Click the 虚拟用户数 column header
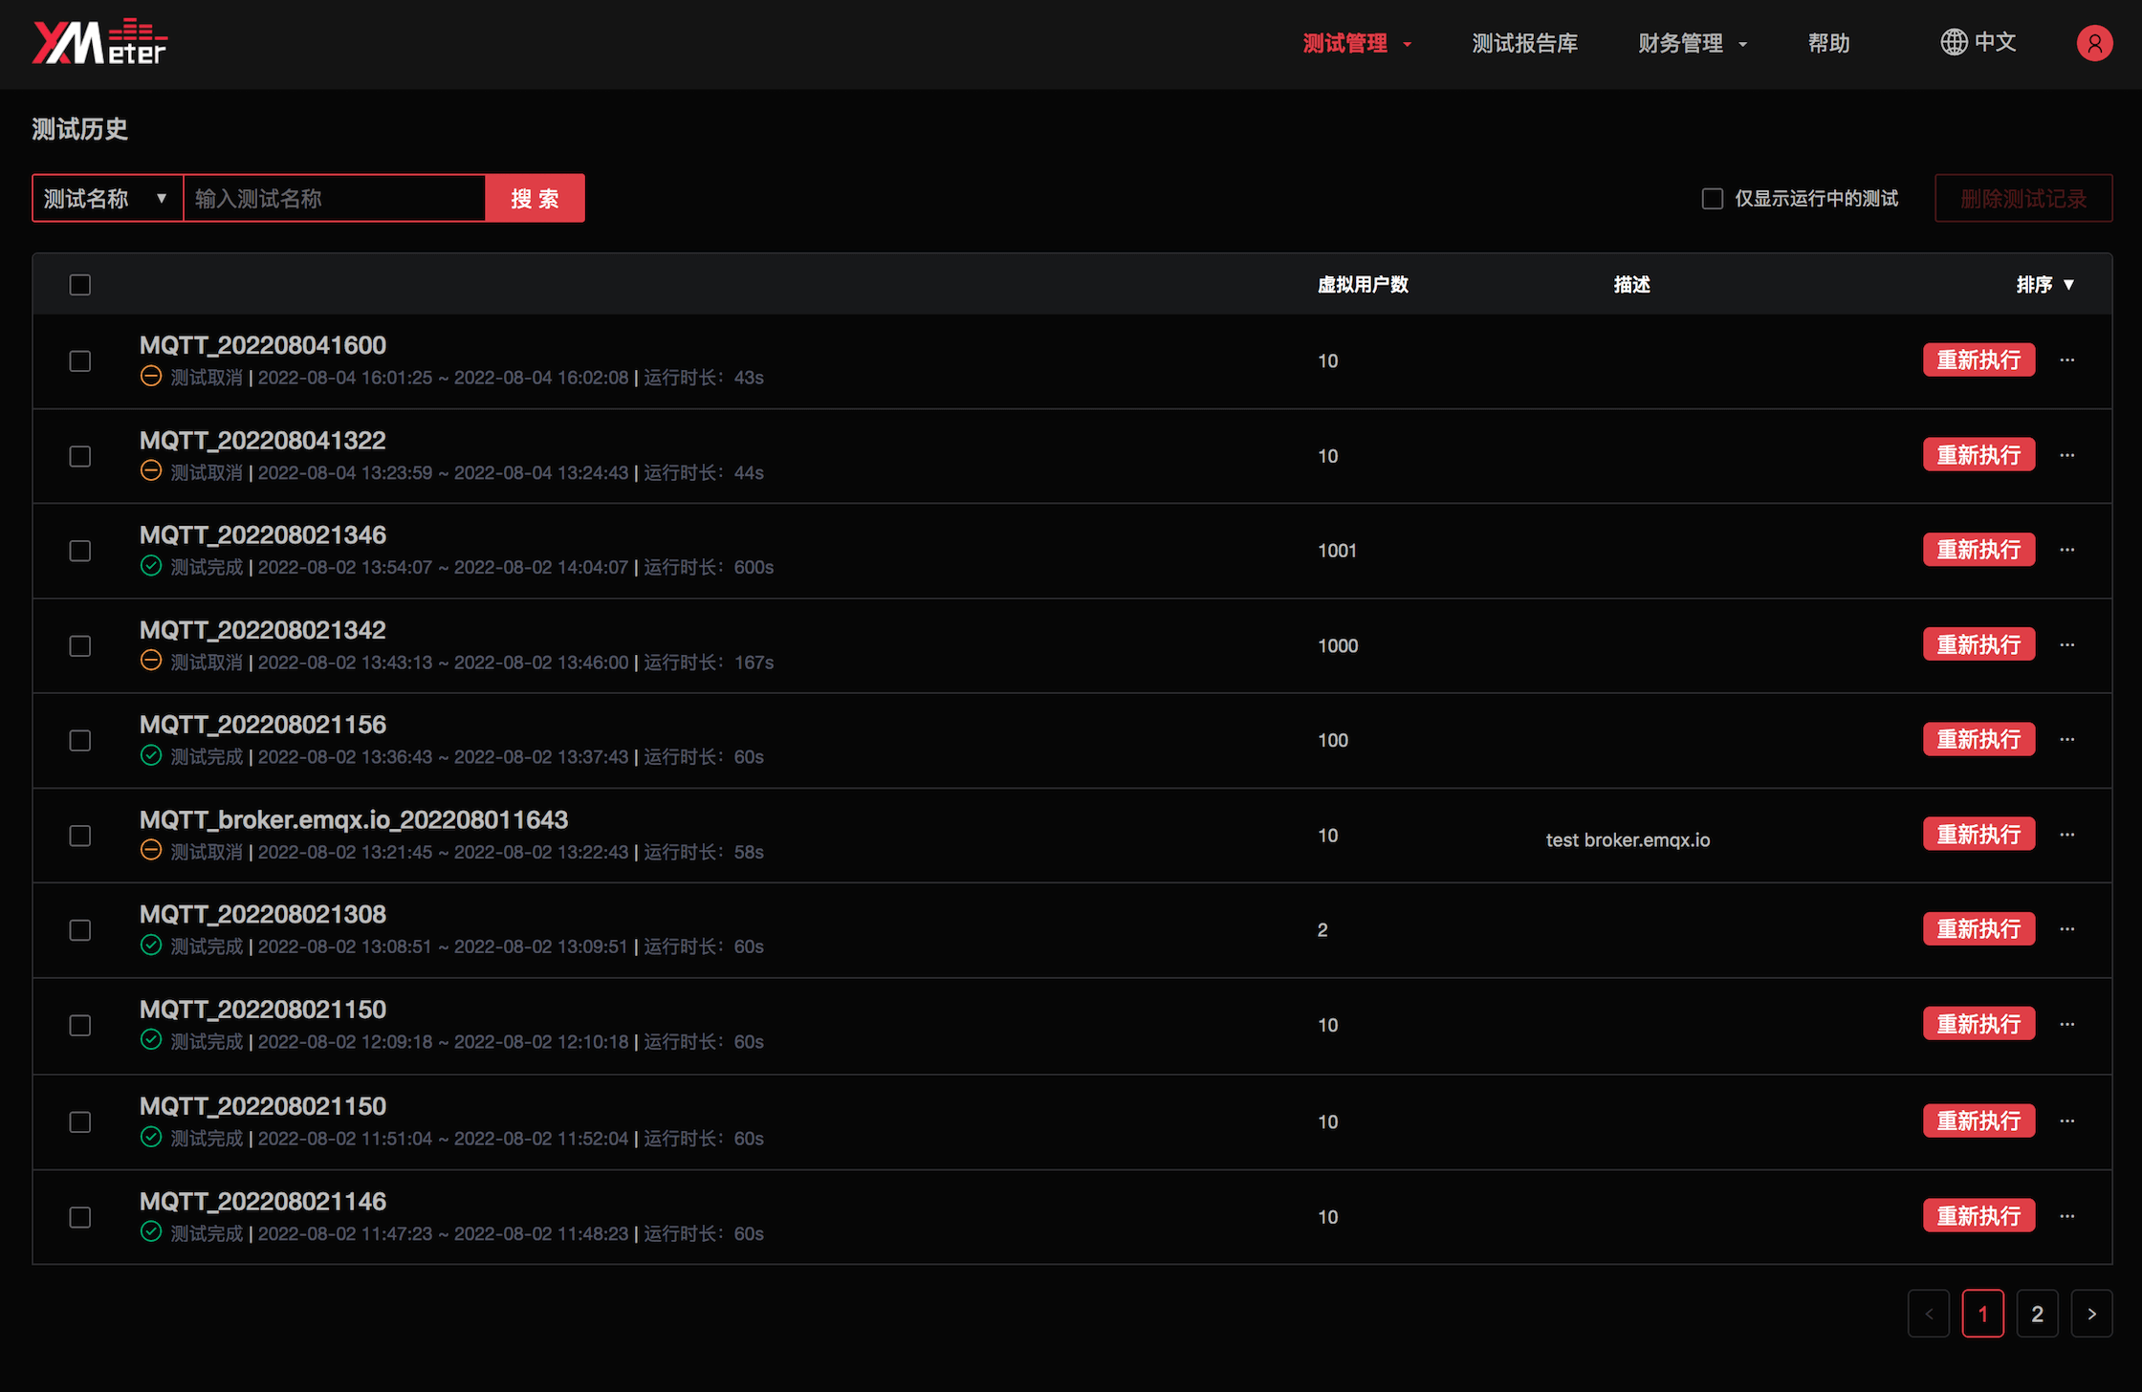Image resolution: width=2142 pixels, height=1392 pixels. pos(1363,284)
